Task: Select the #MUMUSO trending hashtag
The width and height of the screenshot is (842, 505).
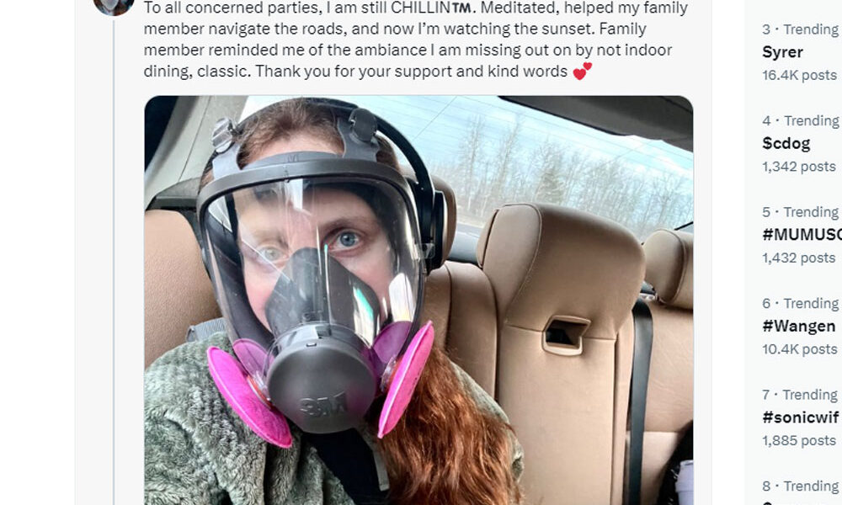Action: (802, 235)
